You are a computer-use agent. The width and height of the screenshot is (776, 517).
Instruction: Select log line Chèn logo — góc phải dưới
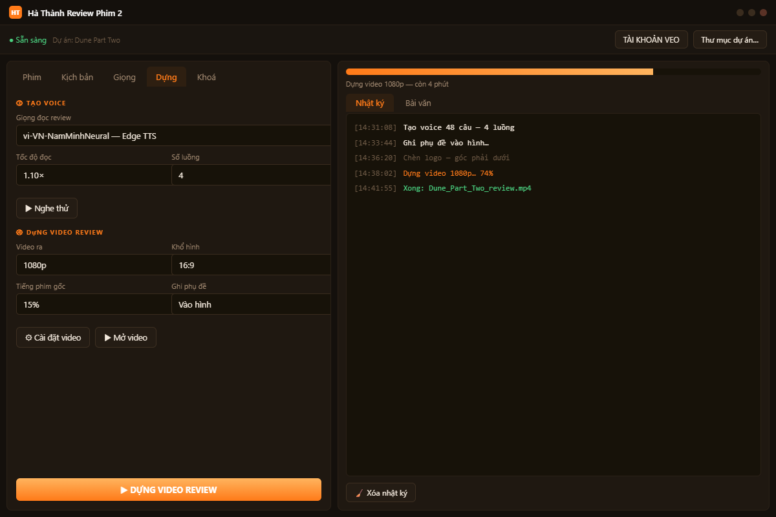[x=457, y=158]
